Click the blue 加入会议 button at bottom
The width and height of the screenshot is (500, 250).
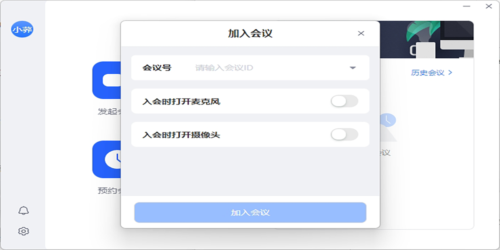point(250,212)
